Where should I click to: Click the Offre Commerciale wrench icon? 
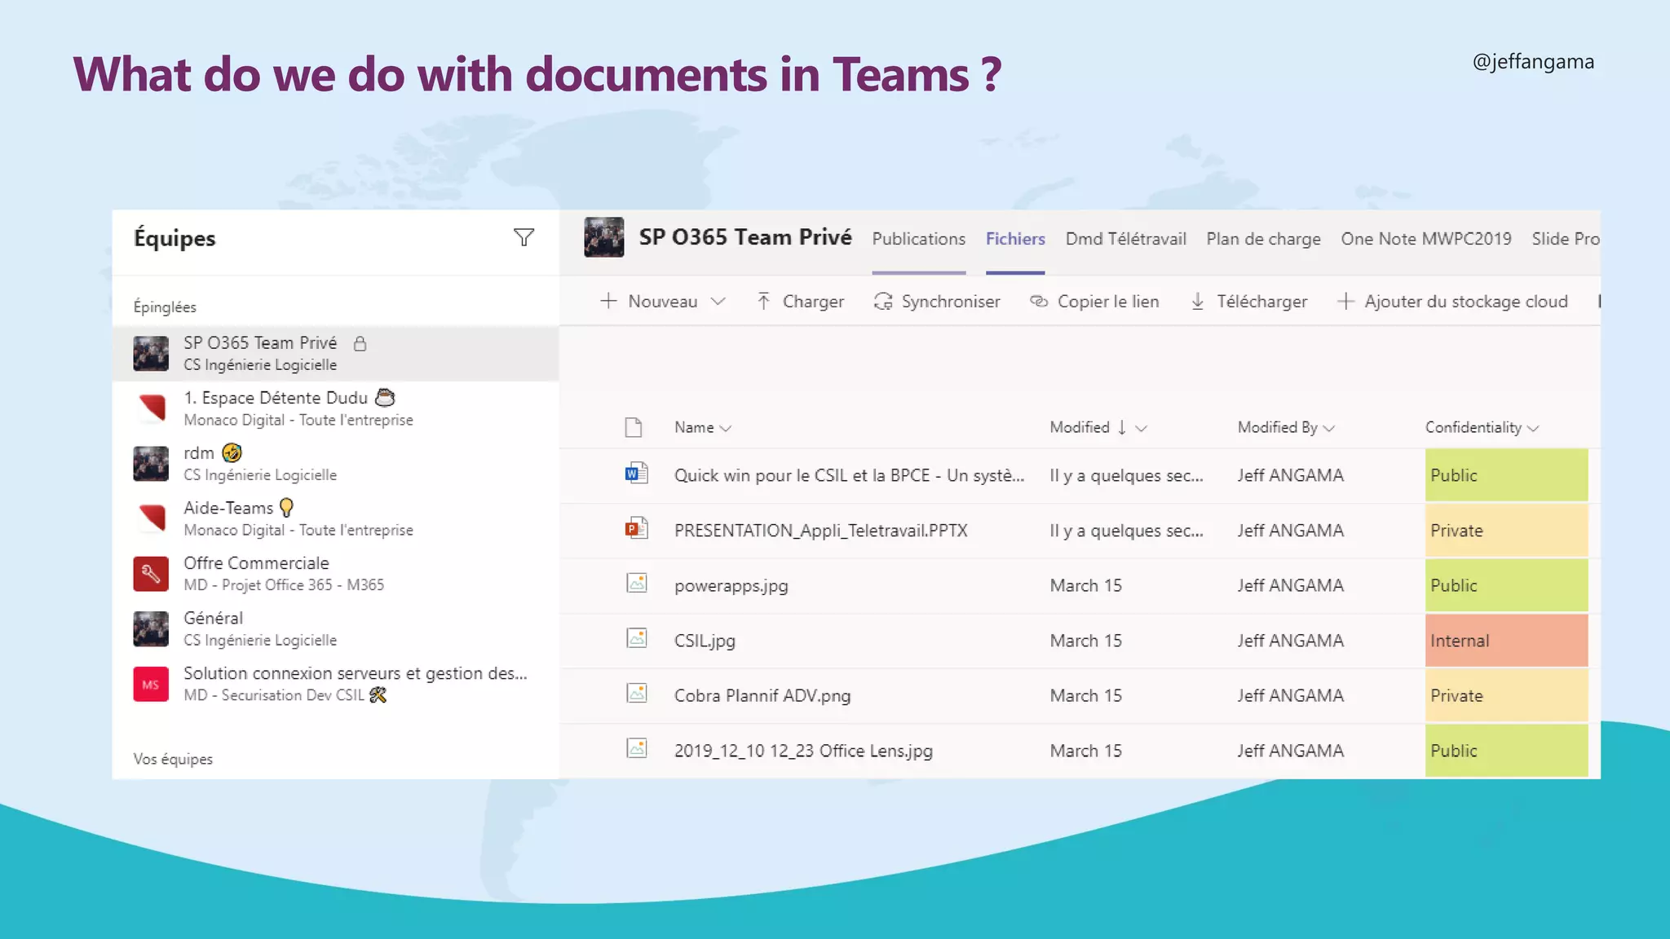[x=152, y=573]
